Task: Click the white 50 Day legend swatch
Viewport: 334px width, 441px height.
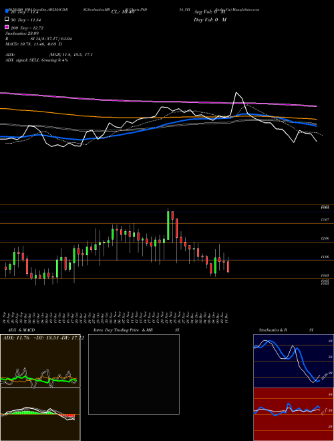Action: (x=7, y=19)
